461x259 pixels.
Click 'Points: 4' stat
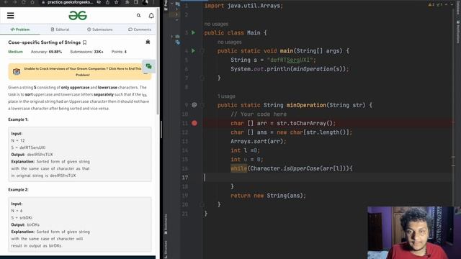pyautogui.click(x=119, y=52)
